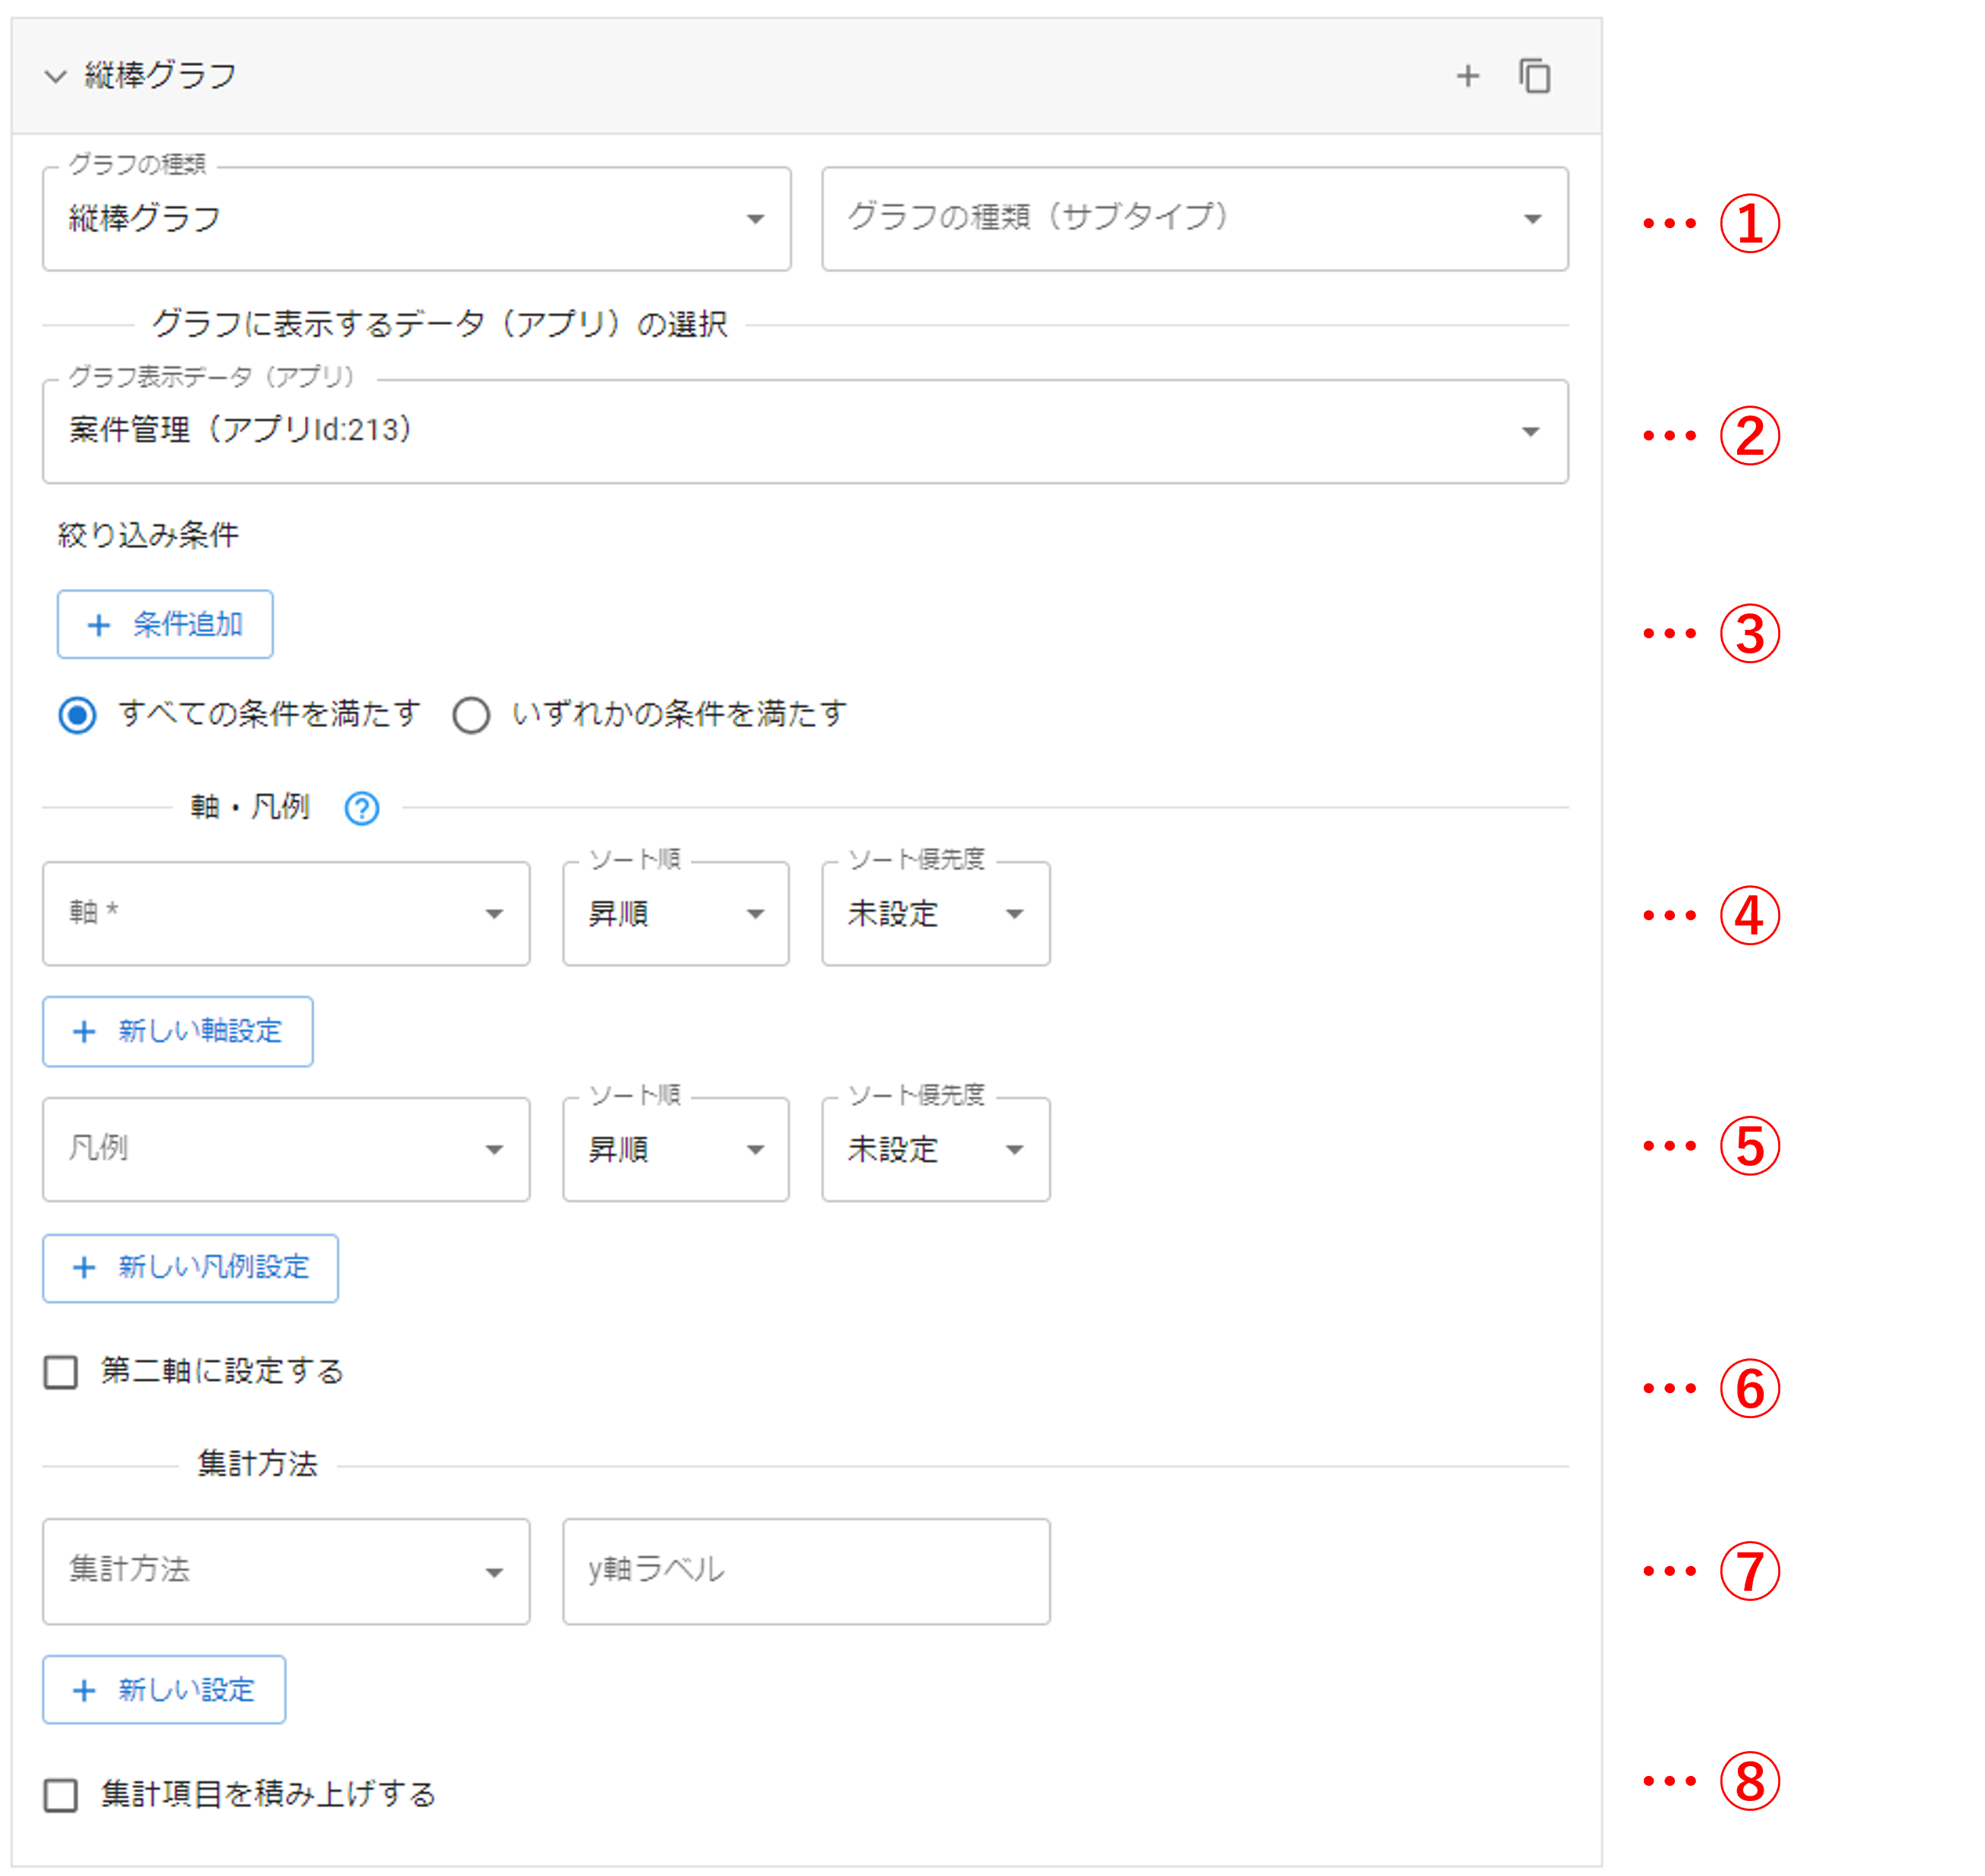Click the duplicate copy icon in header
Viewport: 1985px width, 1876px height.
pyautogui.click(x=1534, y=76)
